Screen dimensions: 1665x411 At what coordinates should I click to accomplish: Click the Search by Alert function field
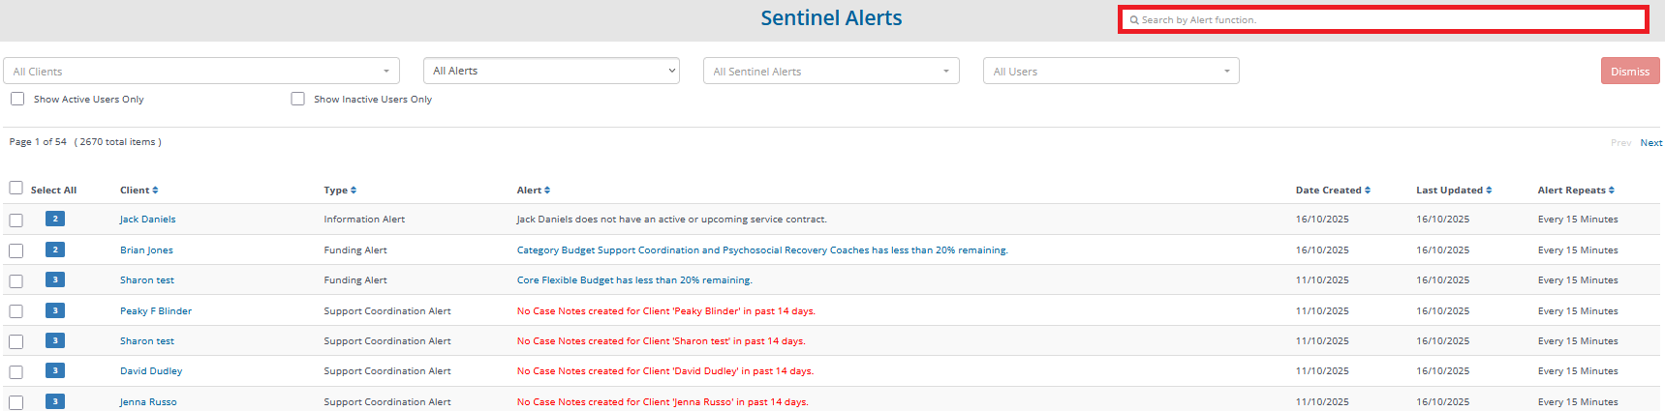[1385, 19]
